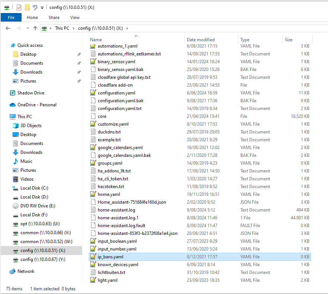Select Quick access in navigation pane
This screenshot has width=328, height=294.
30,45
